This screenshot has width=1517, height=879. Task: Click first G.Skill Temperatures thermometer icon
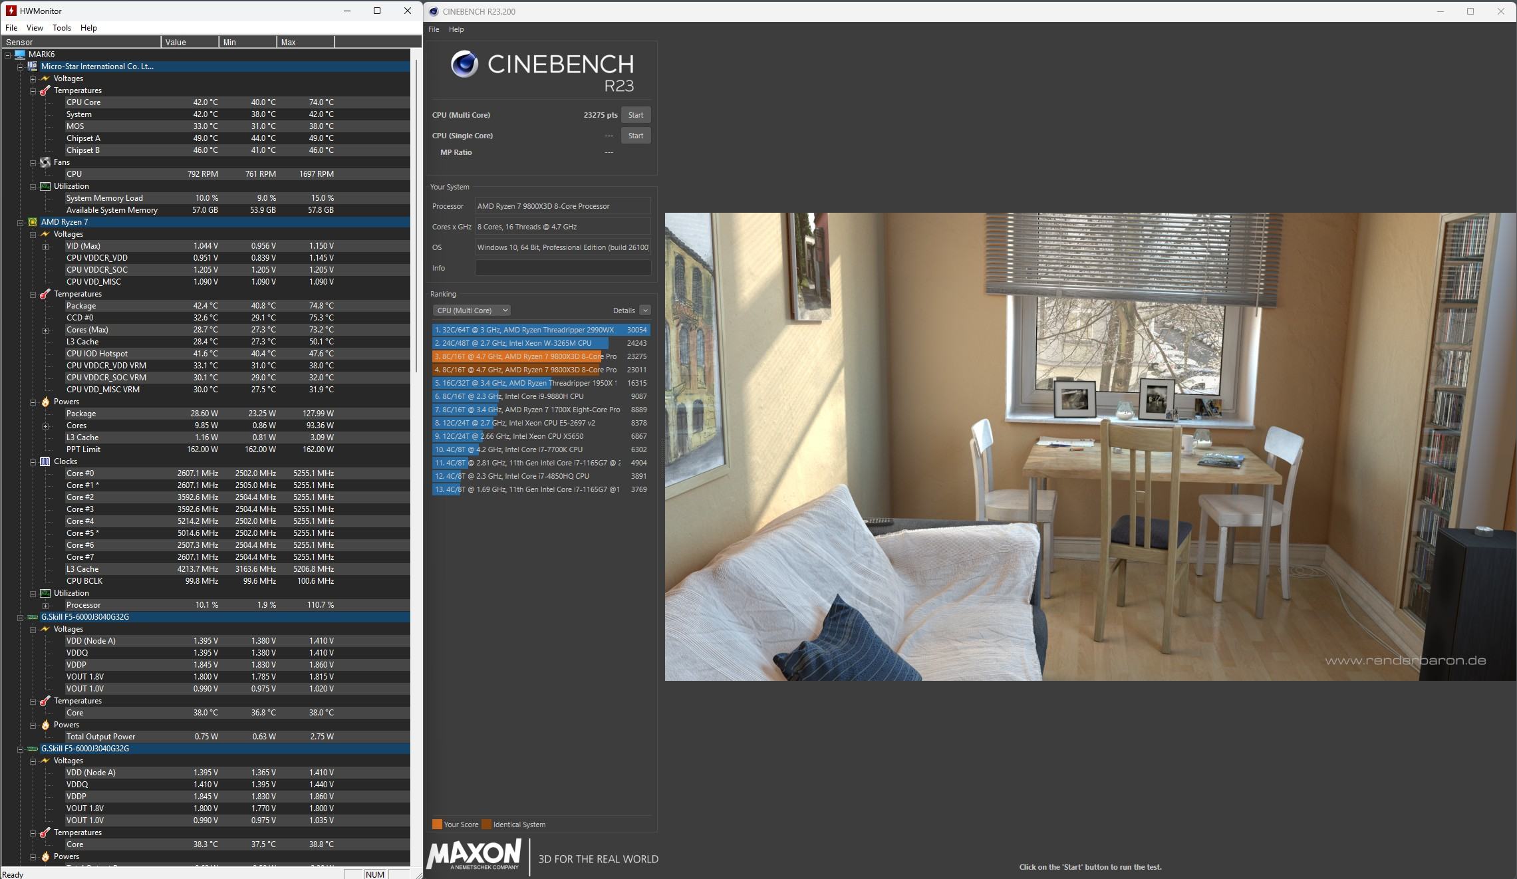point(45,701)
